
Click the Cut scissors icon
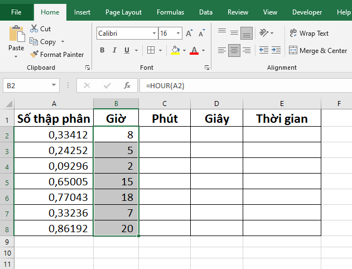coord(34,28)
